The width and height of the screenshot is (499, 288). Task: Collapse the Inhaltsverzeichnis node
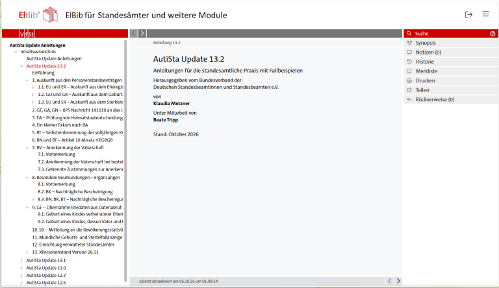tap(16, 52)
